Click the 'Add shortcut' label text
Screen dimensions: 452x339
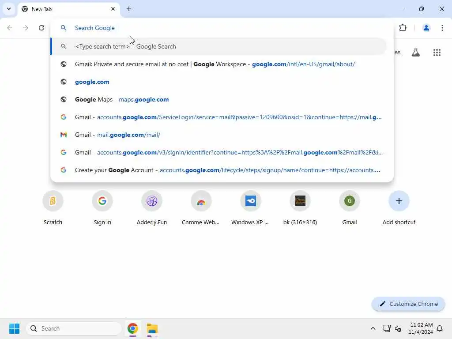pos(399,222)
